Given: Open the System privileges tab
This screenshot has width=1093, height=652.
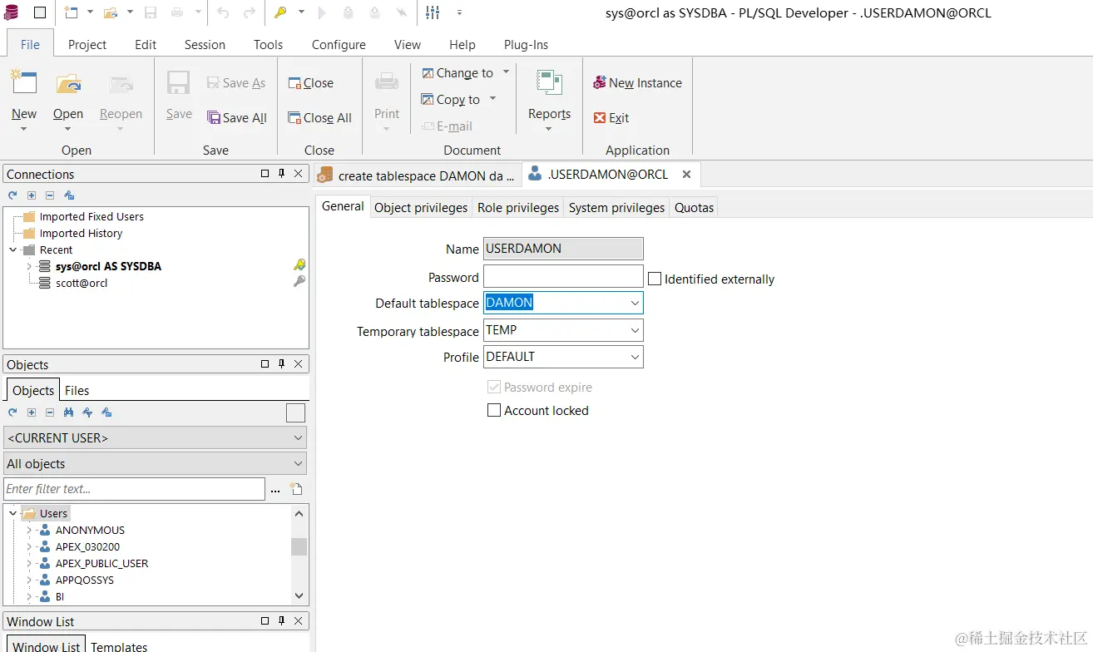Looking at the screenshot, I should click(617, 207).
